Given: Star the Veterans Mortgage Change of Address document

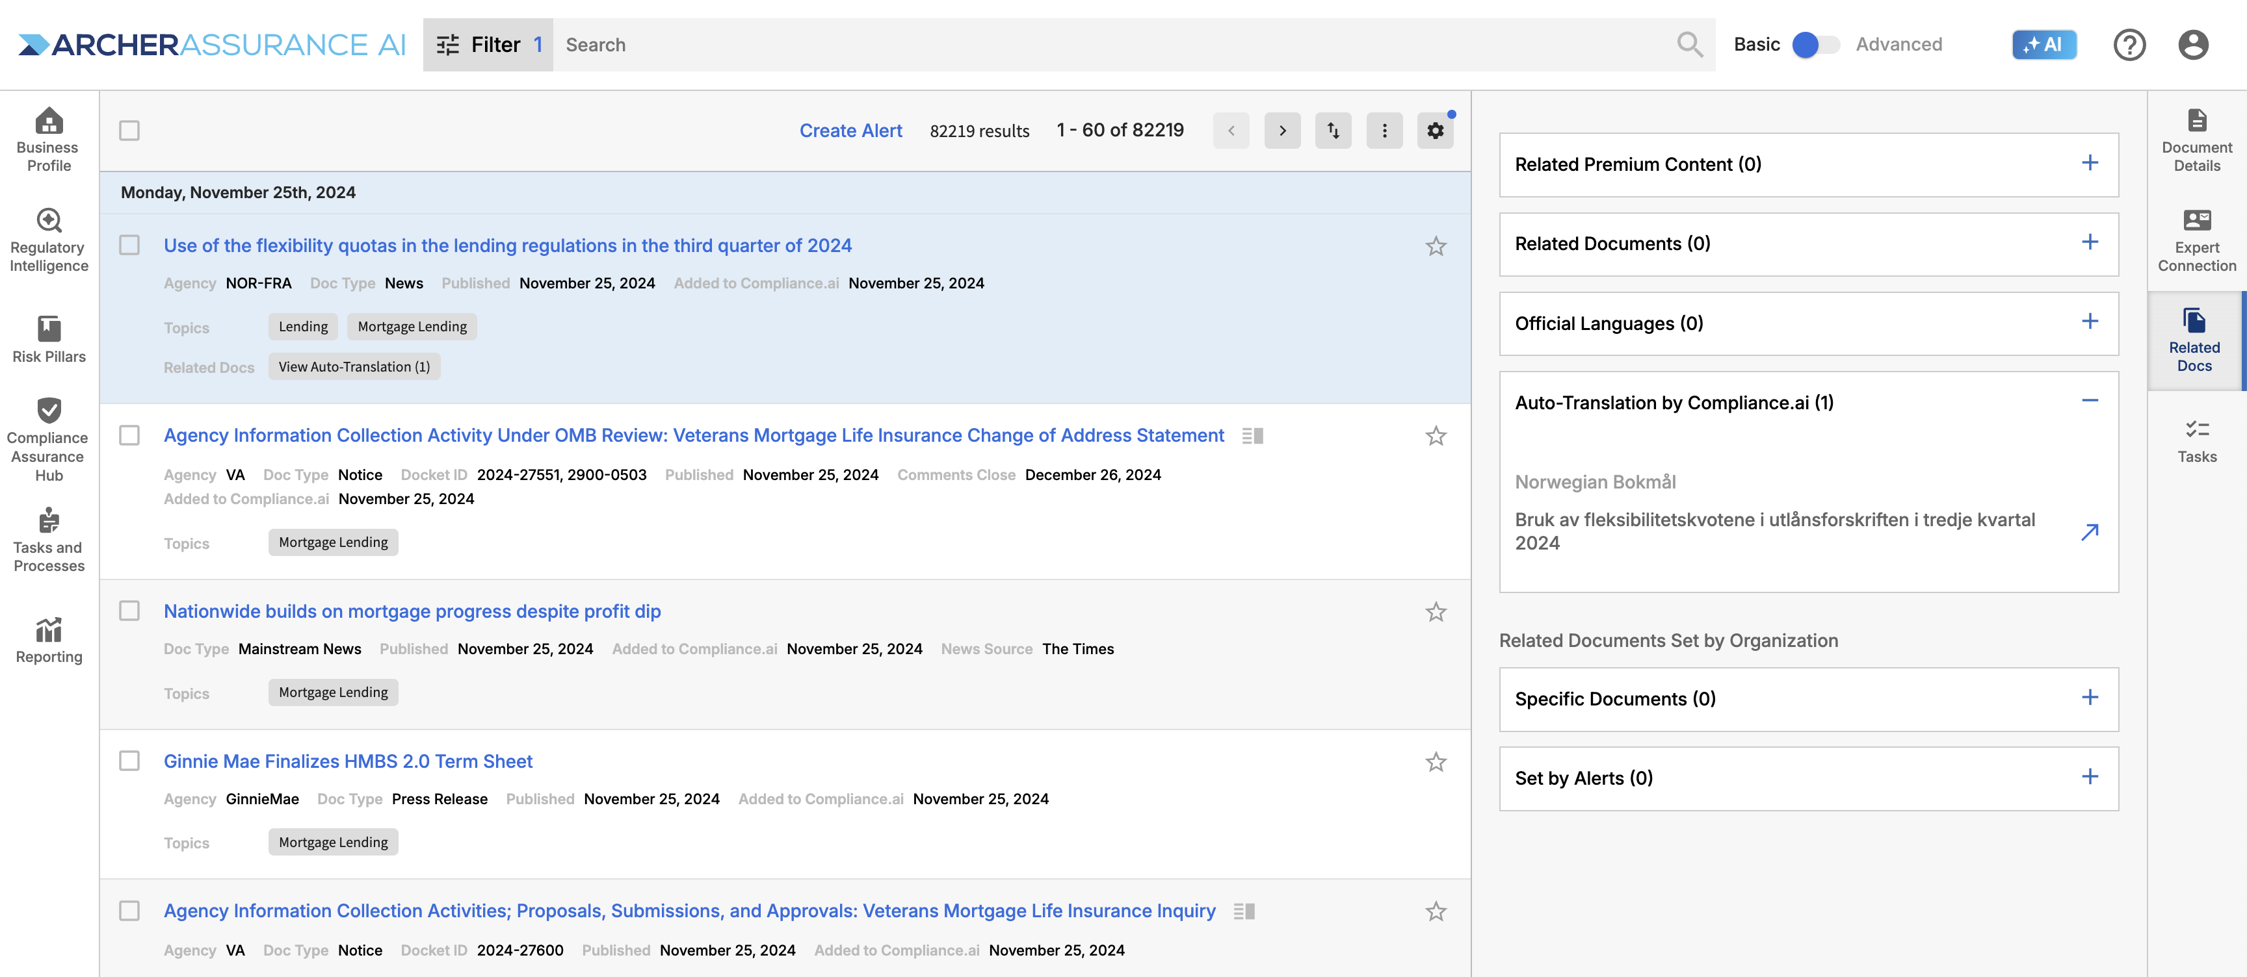Looking at the screenshot, I should 1436,436.
